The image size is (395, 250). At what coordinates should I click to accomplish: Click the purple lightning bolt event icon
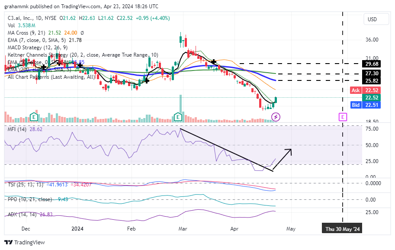click(x=276, y=117)
